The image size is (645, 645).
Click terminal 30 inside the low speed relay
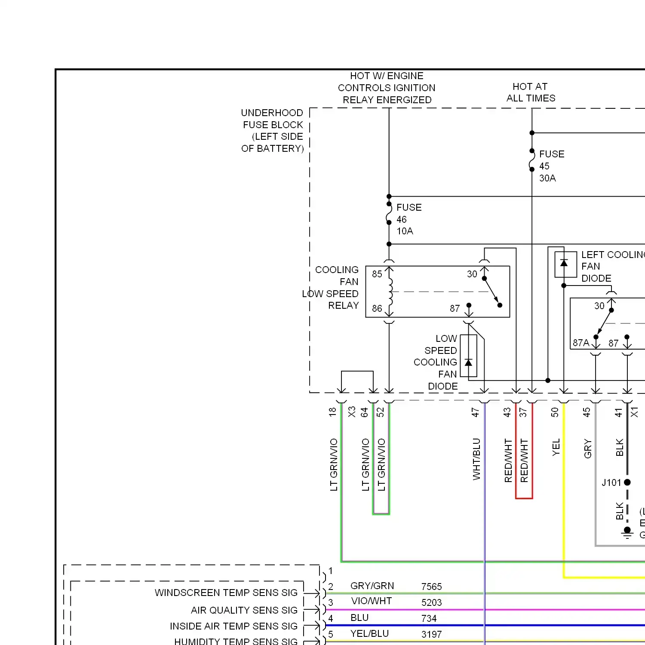(472, 274)
